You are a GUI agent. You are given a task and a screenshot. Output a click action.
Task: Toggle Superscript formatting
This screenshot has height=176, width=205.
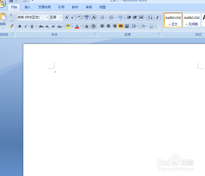click(53, 26)
